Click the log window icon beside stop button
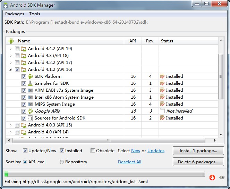 click(x=222, y=178)
